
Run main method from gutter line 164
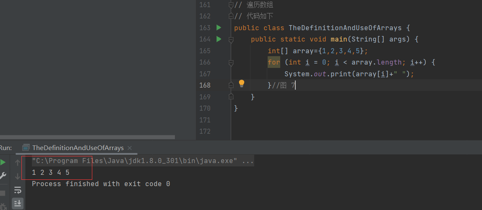[219, 39]
